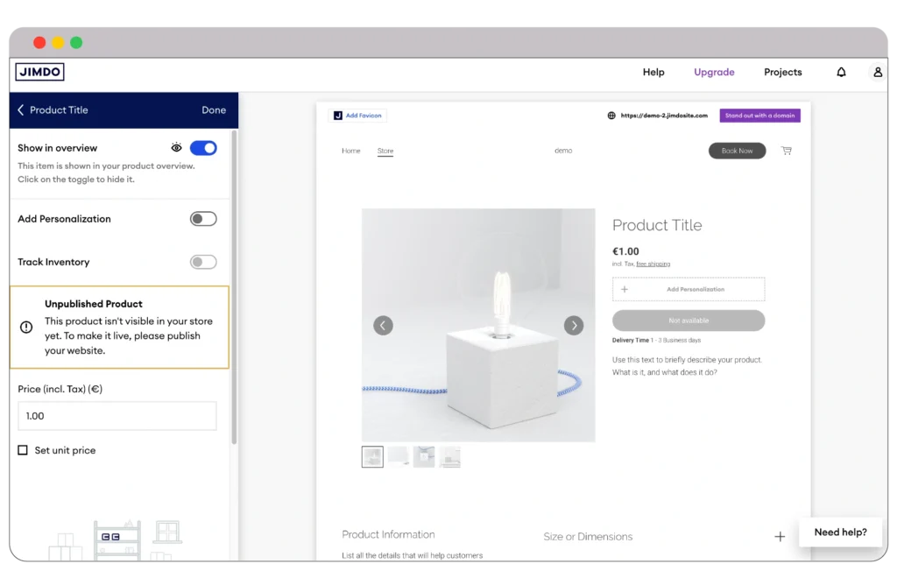Check the Set unit price checkbox

pos(23,450)
